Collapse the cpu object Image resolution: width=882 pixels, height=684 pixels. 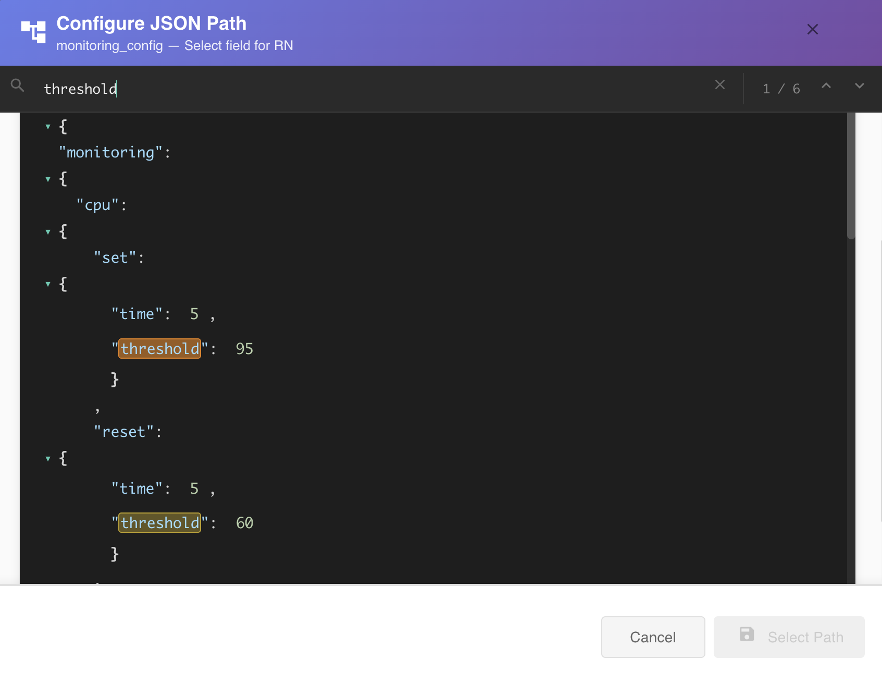click(x=48, y=231)
